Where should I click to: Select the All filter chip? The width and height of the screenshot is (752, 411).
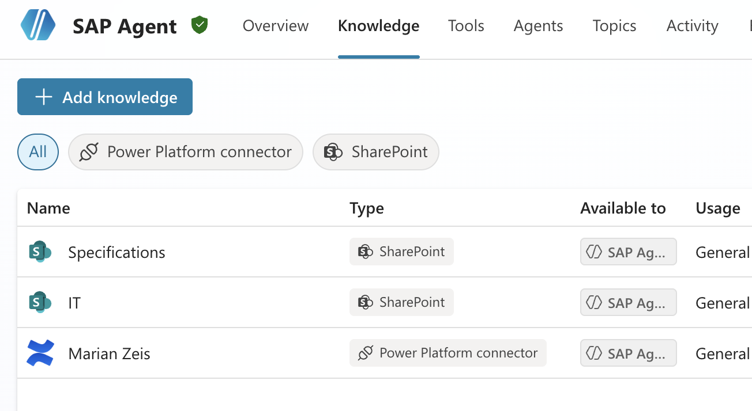coord(38,152)
